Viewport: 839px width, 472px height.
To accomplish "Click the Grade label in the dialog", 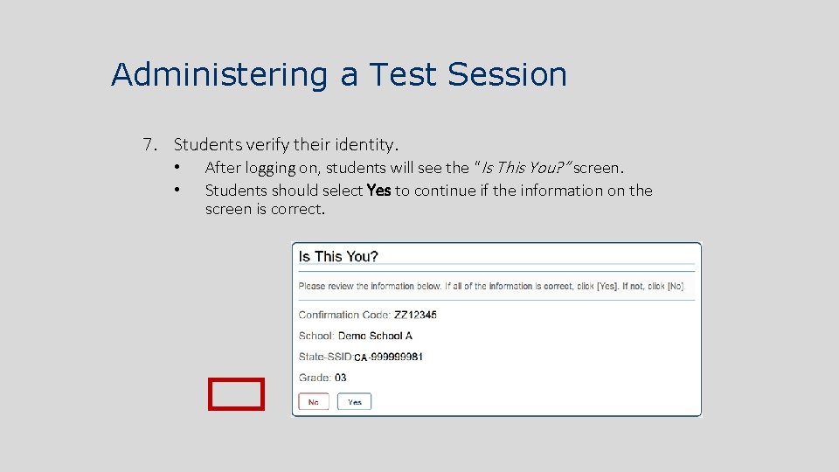I will [315, 378].
